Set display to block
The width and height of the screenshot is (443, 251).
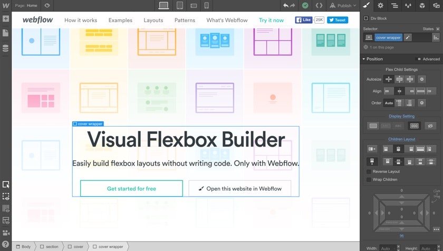373,126
